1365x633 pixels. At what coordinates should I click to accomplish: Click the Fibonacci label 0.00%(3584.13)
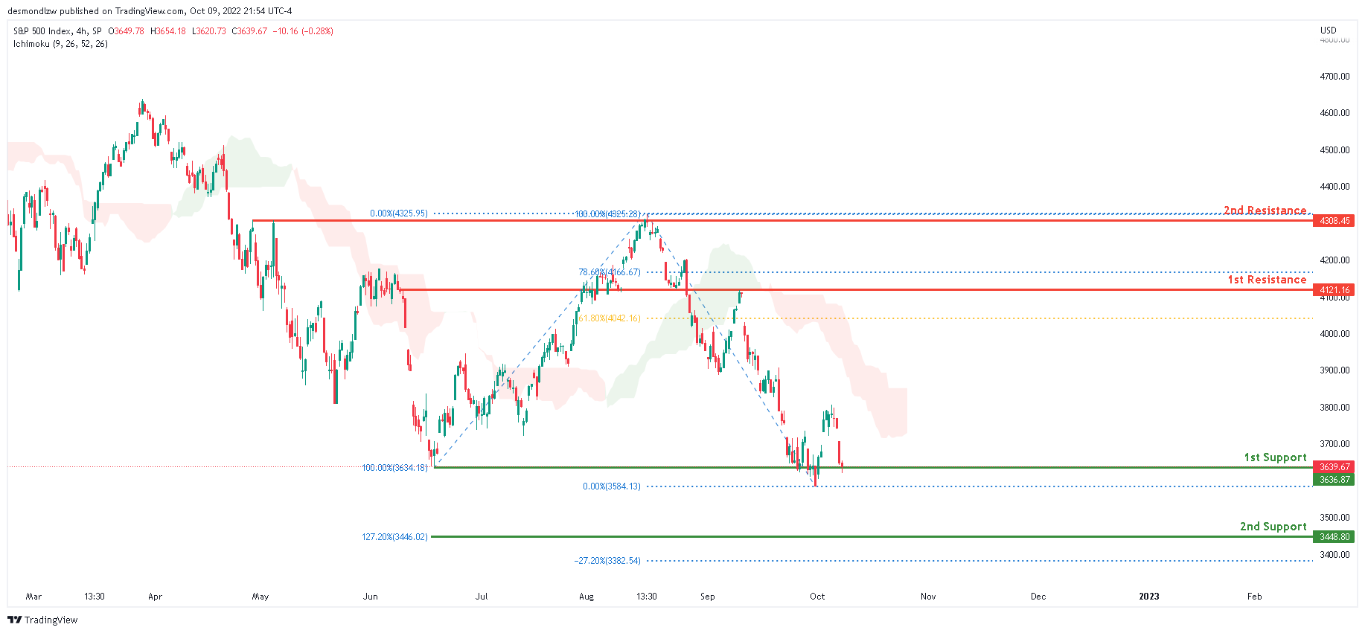(x=612, y=486)
